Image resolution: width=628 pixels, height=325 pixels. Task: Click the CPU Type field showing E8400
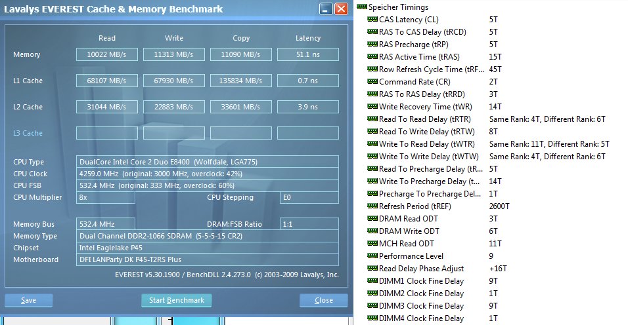click(x=208, y=162)
